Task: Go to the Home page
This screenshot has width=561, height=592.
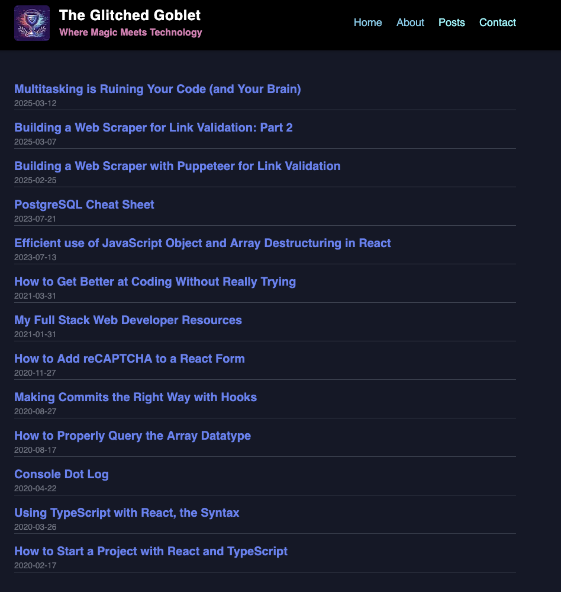Action: [367, 23]
